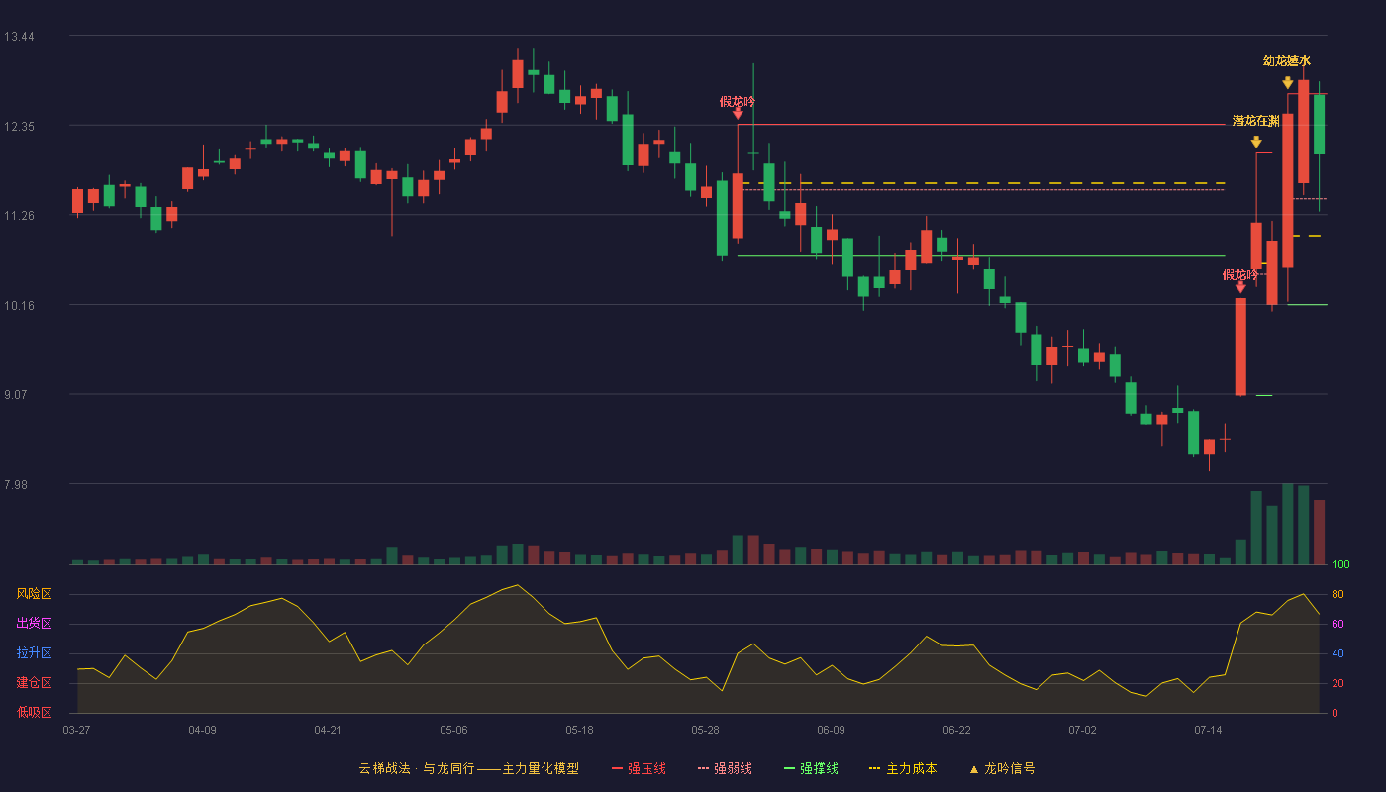Toggle the 强弱线 legend entry
This screenshot has height=792, width=1386.
coord(725,768)
